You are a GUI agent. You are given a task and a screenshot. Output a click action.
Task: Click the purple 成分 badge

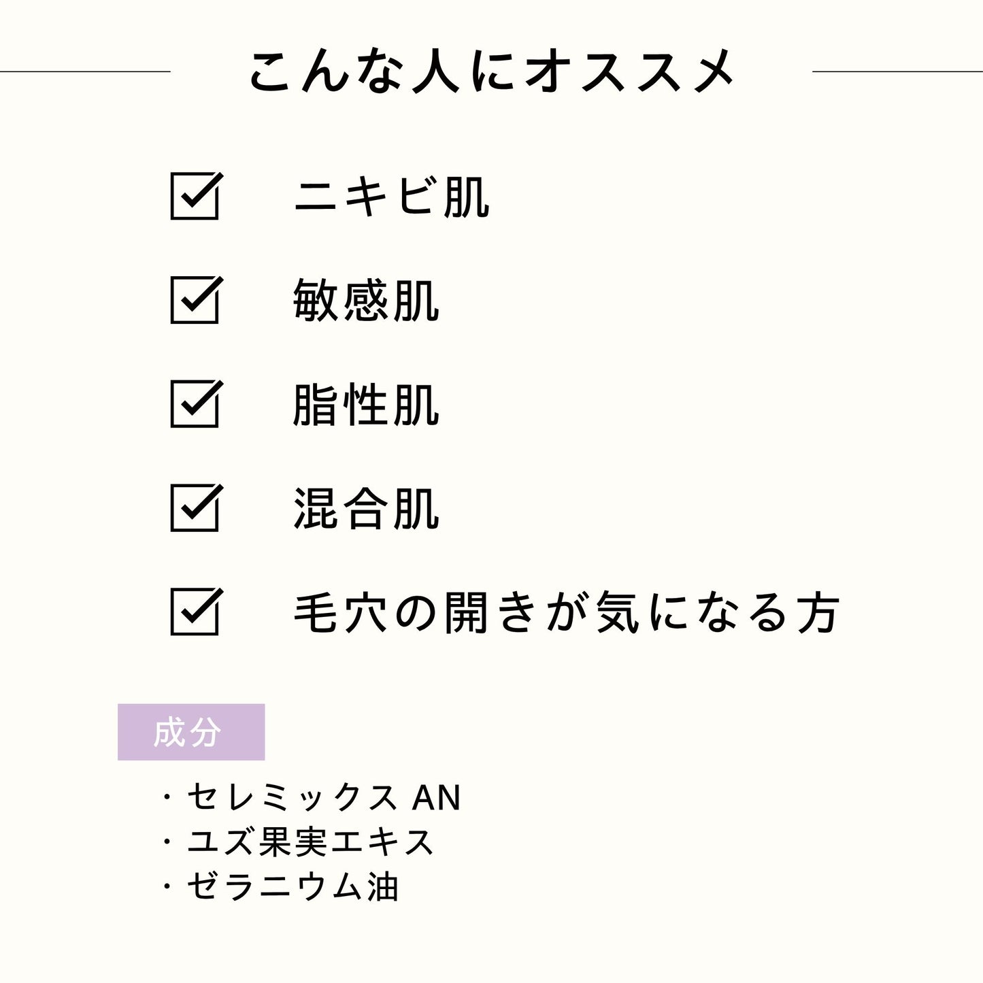(191, 732)
